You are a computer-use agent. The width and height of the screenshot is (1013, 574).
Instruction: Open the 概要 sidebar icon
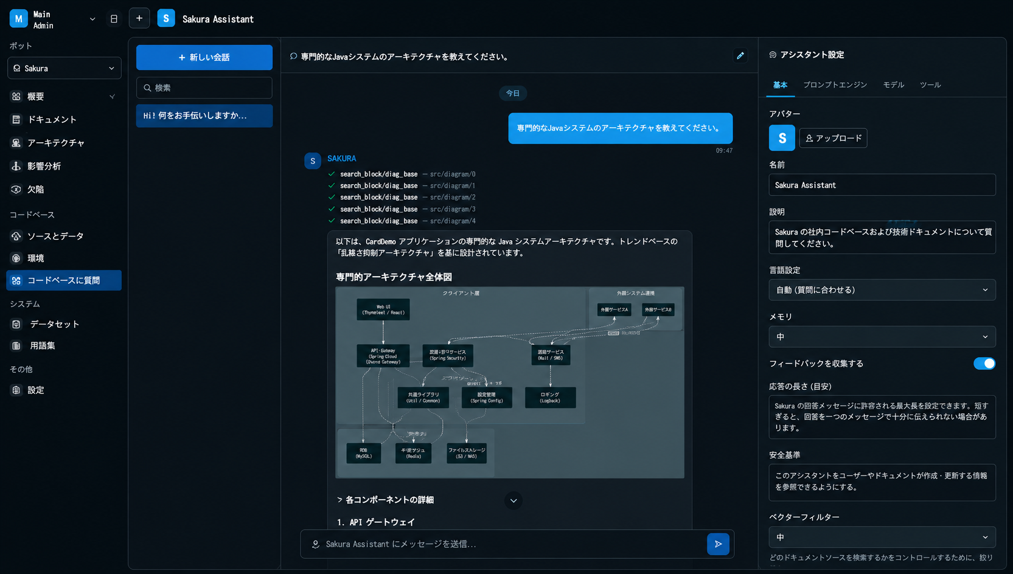[x=16, y=96]
